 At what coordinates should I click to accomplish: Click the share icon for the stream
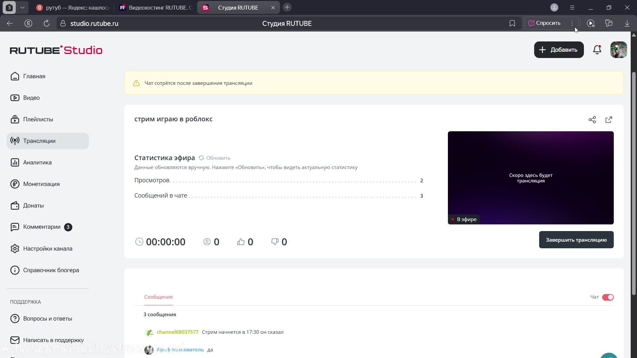(592, 120)
